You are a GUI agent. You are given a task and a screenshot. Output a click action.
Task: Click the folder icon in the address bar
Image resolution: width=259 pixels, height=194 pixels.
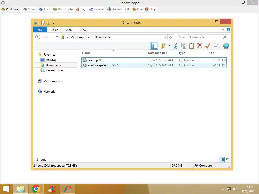coord(63,37)
